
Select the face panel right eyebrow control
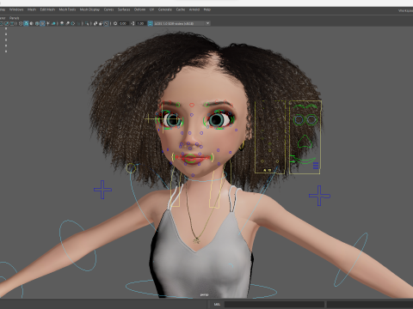[311, 106]
